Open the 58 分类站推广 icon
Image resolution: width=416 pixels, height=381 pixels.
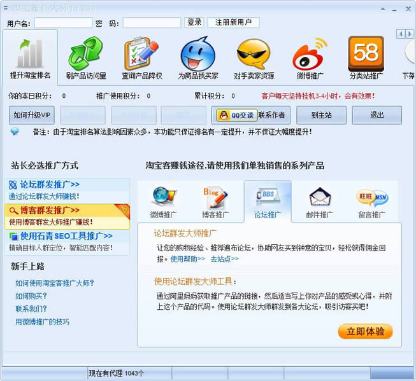point(366,54)
